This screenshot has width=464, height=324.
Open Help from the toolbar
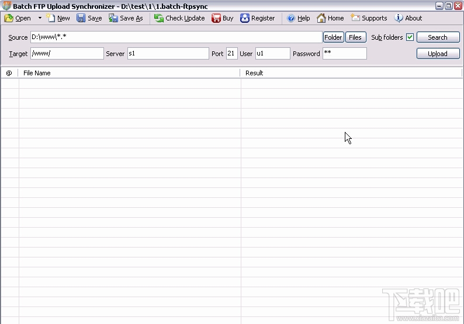click(x=298, y=18)
